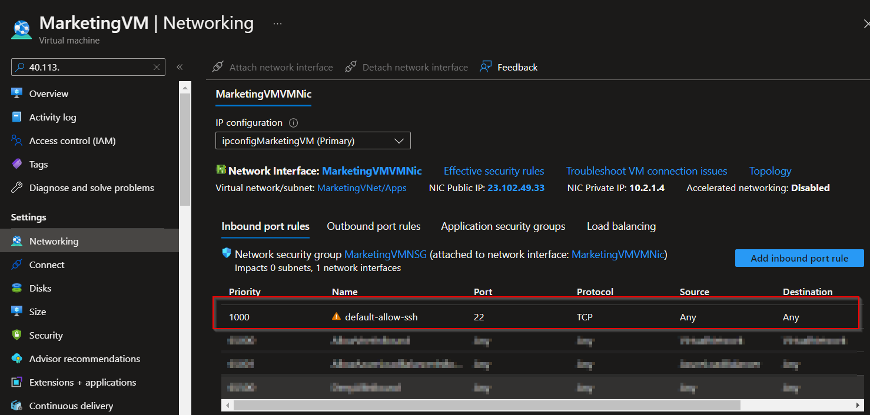The image size is (870, 415).
Task: Click the table horizontal scrollbar thumb
Action: pyautogui.click(x=487, y=405)
